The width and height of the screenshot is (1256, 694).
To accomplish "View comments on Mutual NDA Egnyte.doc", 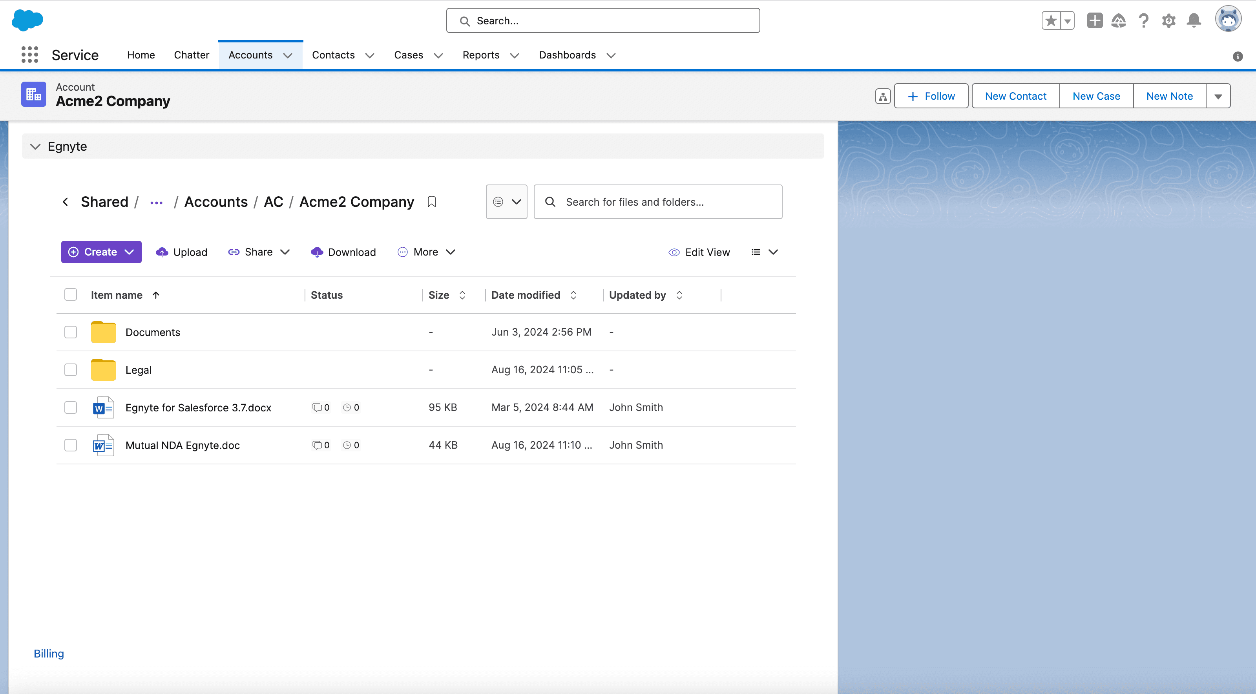I will click(x=321, y=445).
